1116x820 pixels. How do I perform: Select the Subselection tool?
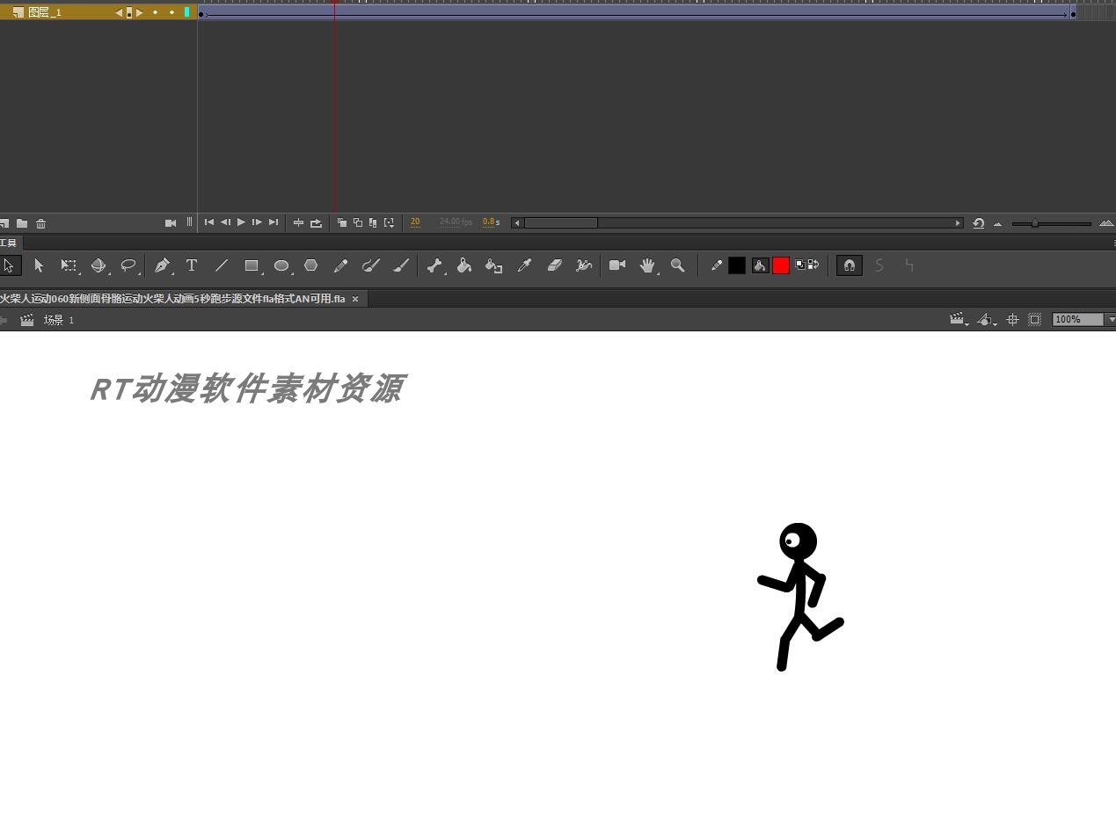click(39, 265)
